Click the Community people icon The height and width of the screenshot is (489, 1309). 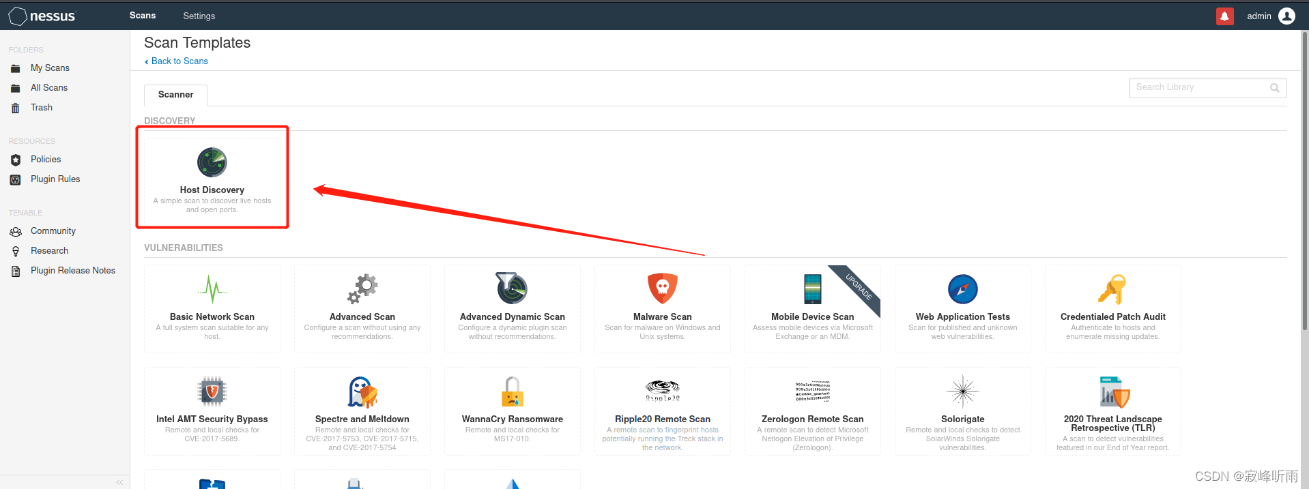[16, 232]
